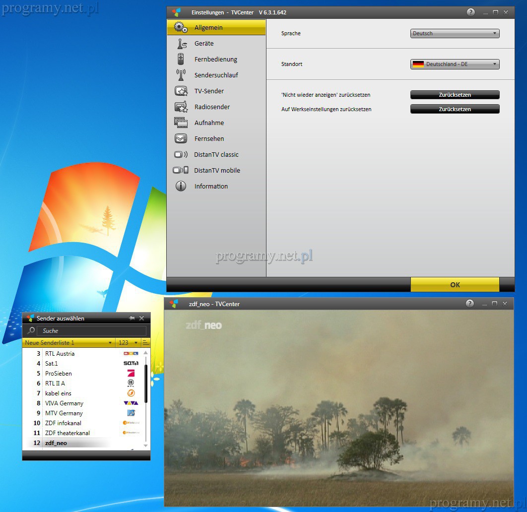Select the Fernbedienung remote control icon
This screenshot has width=527, height=512.
click(181, 59)
